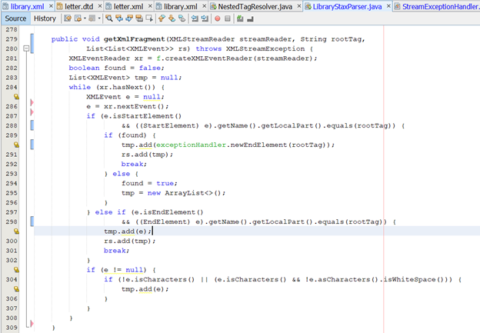Open the letter.dtd tab
480x333 pixels.
pyautogui.click(x=78, y=6)
